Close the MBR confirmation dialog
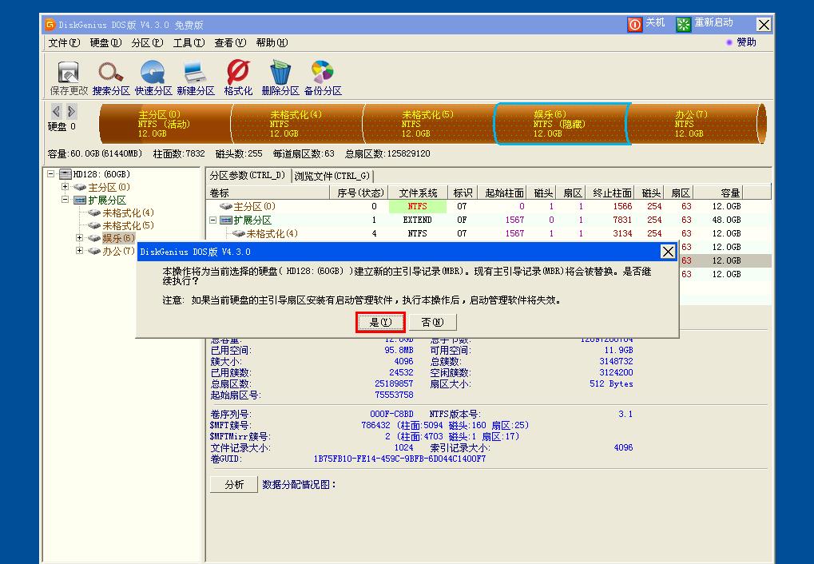The height and width of the screenshot is (564, 814). [668, 252]
